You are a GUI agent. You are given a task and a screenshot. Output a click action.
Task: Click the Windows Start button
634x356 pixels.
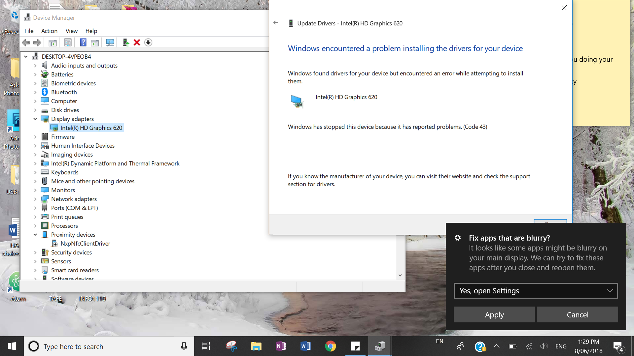click(x=12, y=346)
